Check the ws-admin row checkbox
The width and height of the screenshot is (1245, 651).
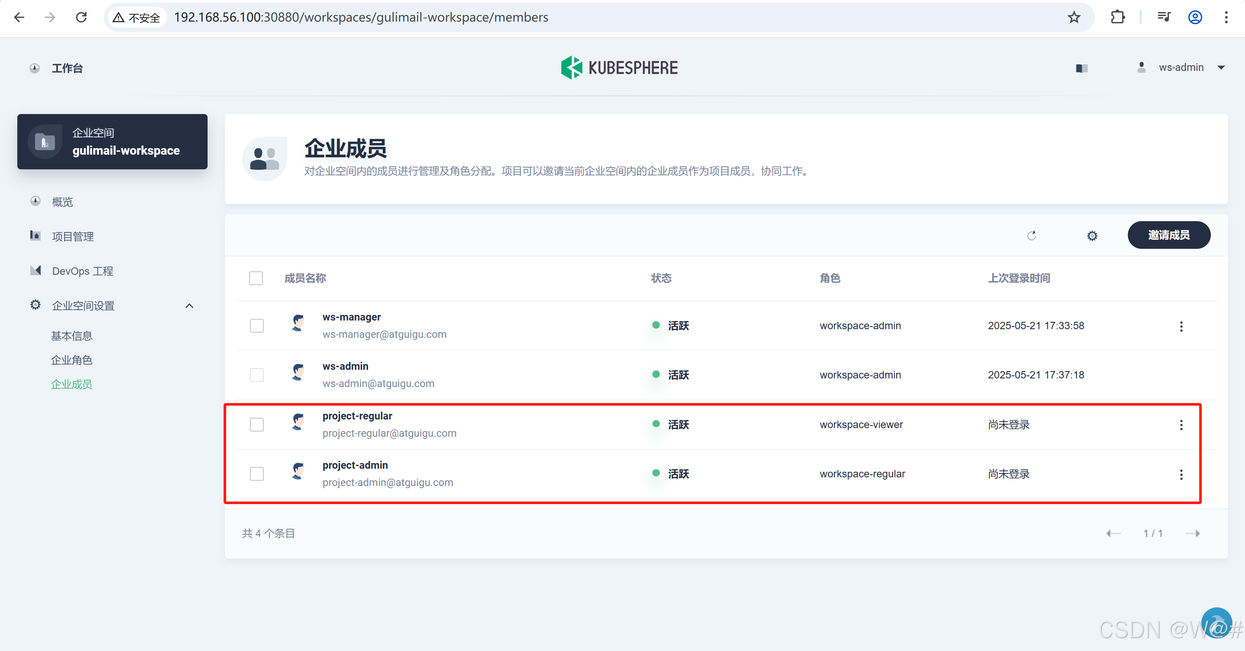pyautogui.click(x=256, y=375)
